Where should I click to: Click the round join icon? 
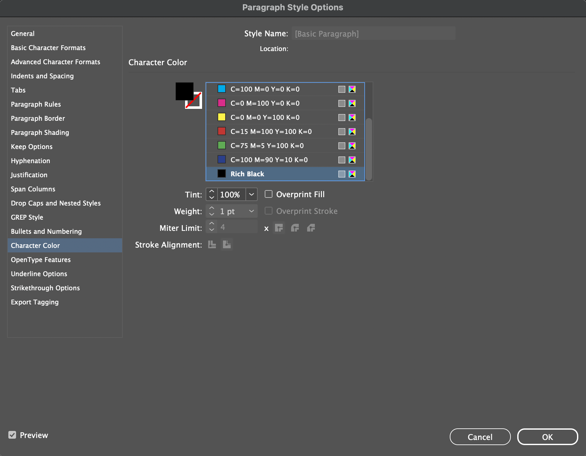(x=295, y=228)
